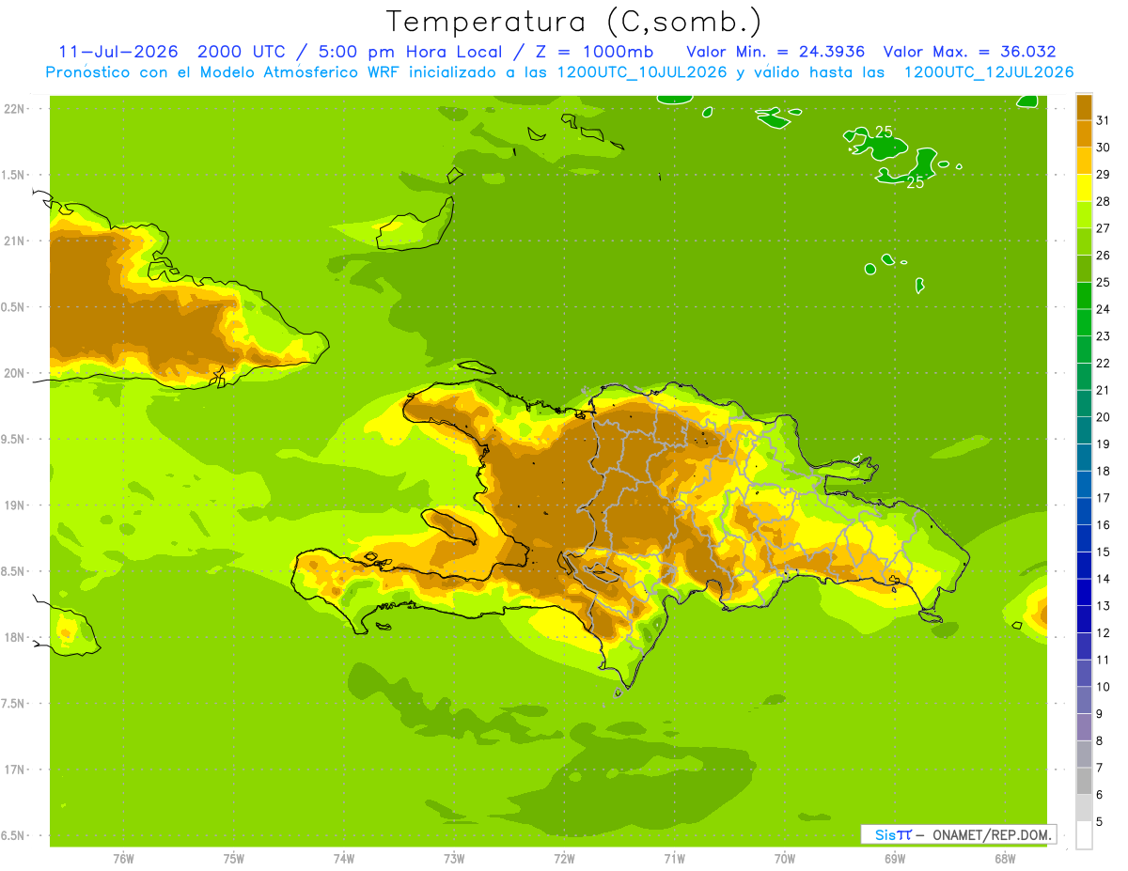
Task: Click the dark brown legend swatch above 31
Action: pyautogui.click(x=1084, y=107)
